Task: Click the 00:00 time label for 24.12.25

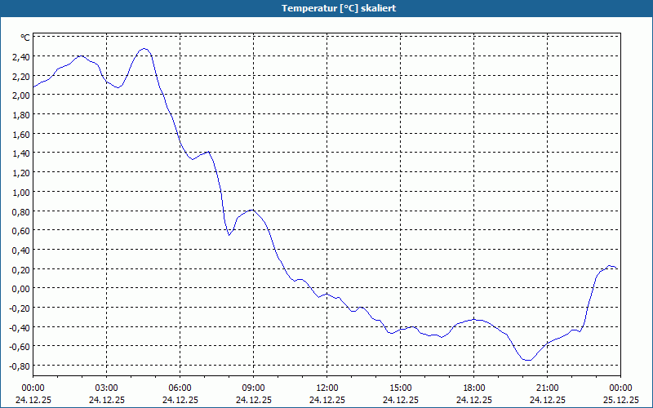Action: pyautogui.click(x=33, y=388)
